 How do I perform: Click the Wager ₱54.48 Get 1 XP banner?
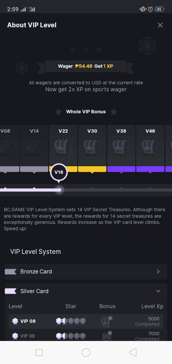(x=86, y=66)
